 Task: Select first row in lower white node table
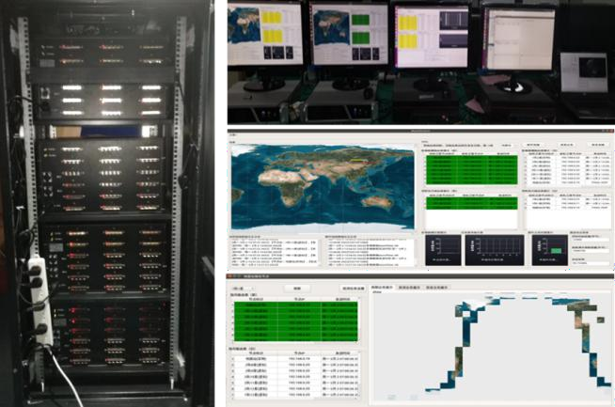pos(294,359)
